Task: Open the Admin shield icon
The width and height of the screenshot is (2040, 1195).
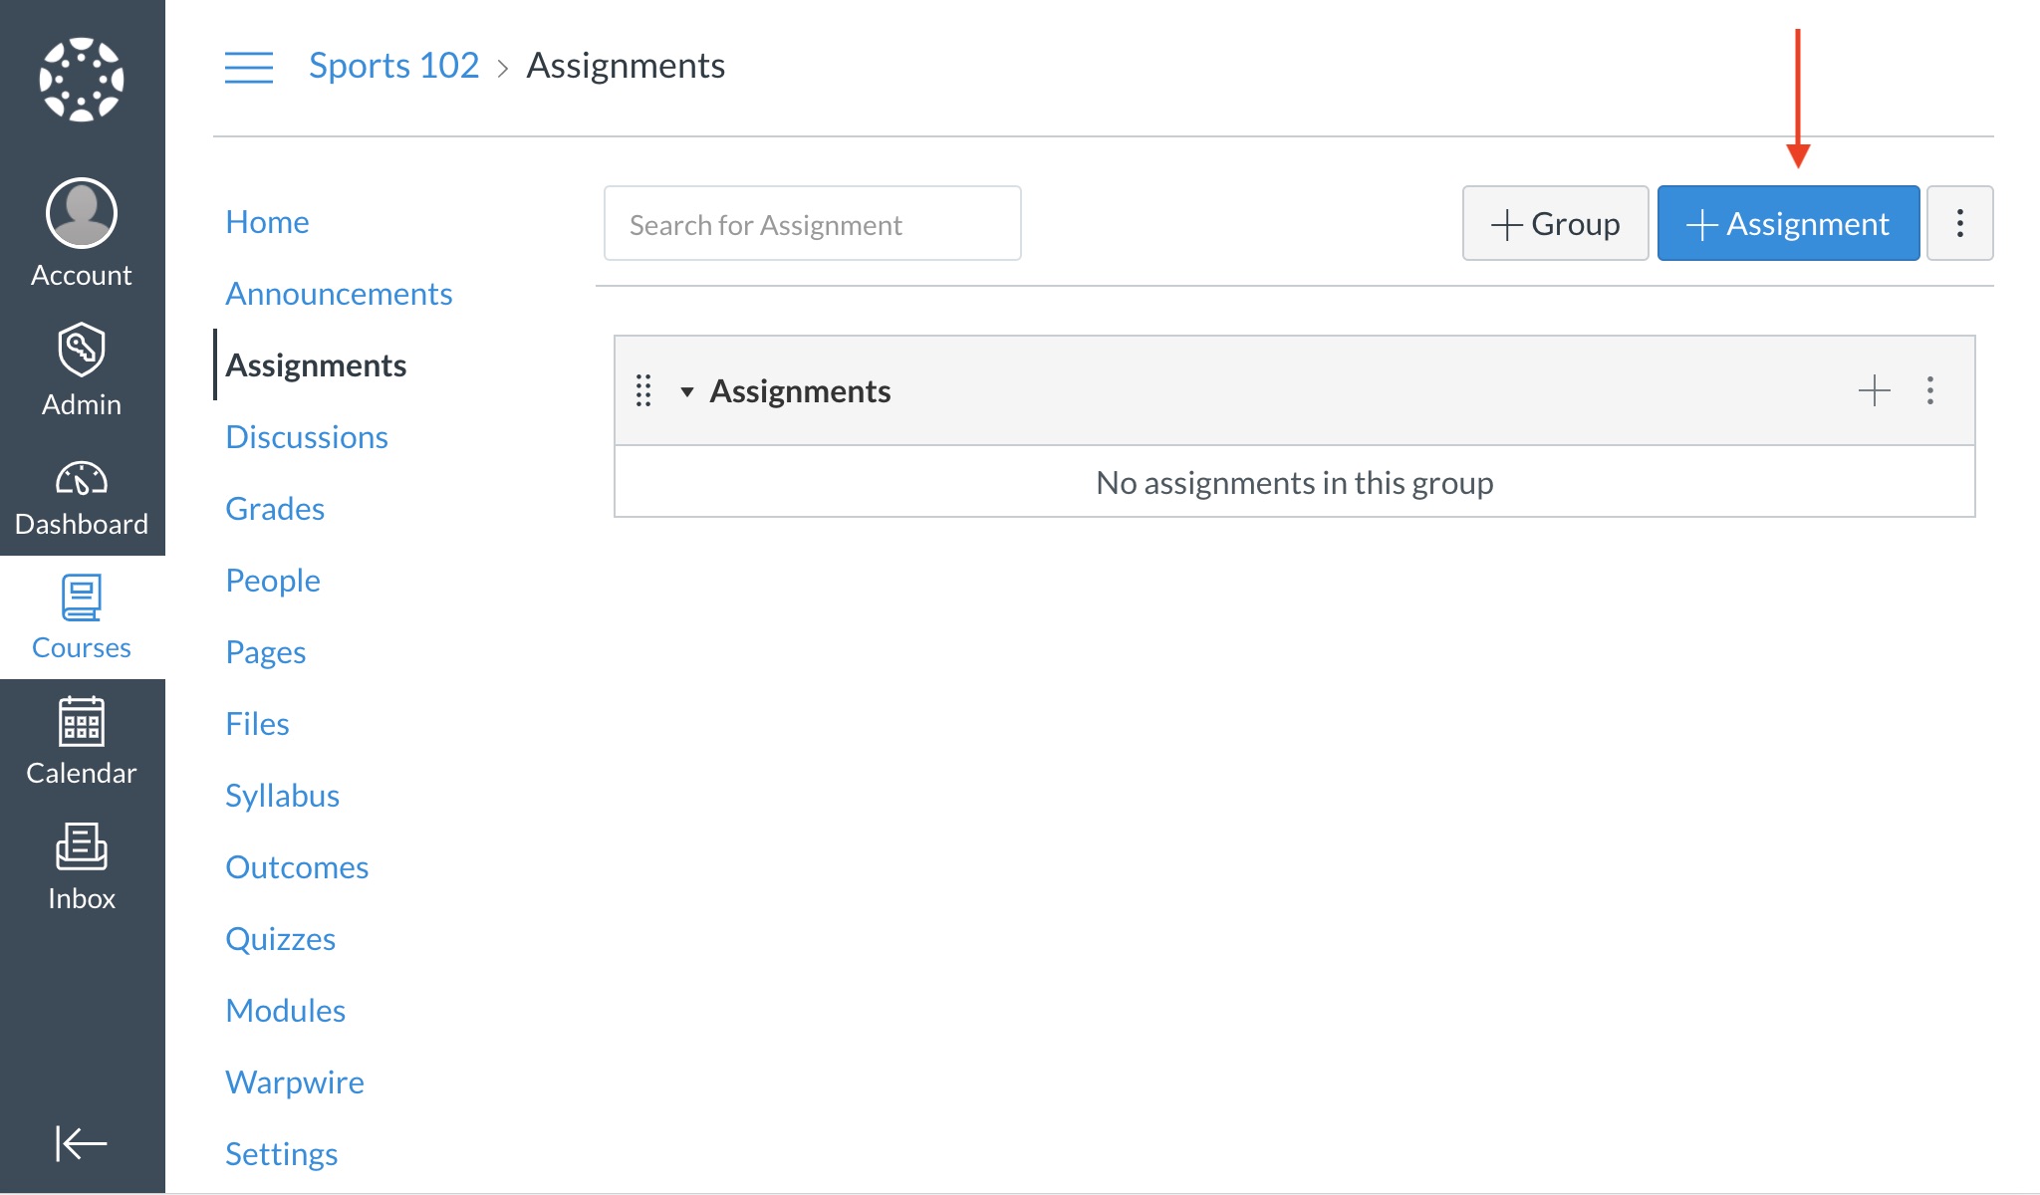Action: [x=82, y=350]
